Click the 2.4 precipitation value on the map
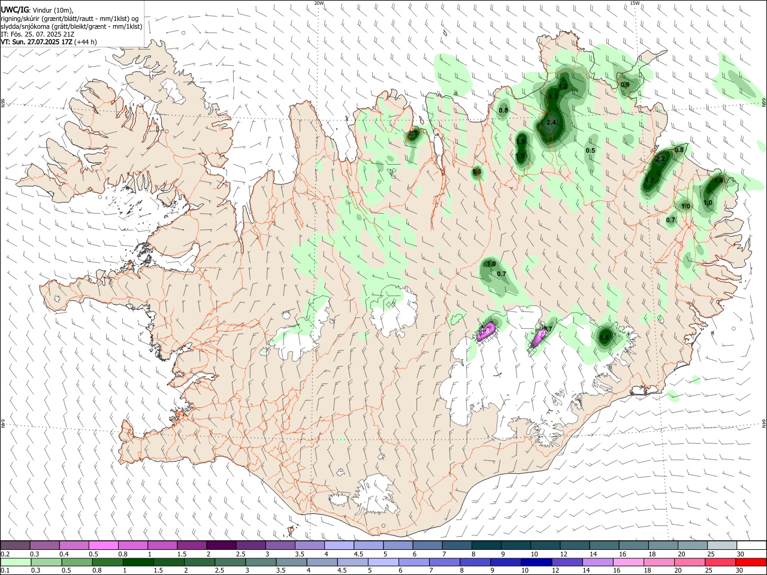Screen dimensions: 767x575 tap(551, 123)
